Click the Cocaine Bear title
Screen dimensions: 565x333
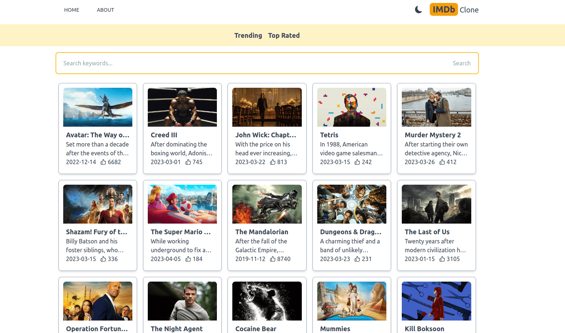click(256, 329)
